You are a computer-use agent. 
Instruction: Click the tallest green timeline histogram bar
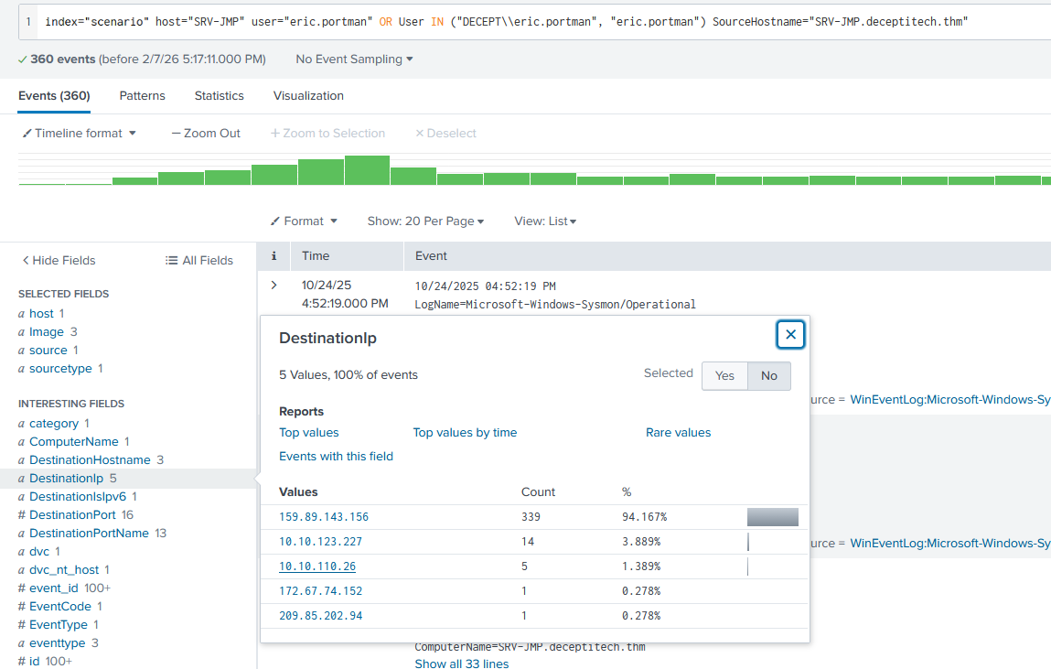coord(368,170)
